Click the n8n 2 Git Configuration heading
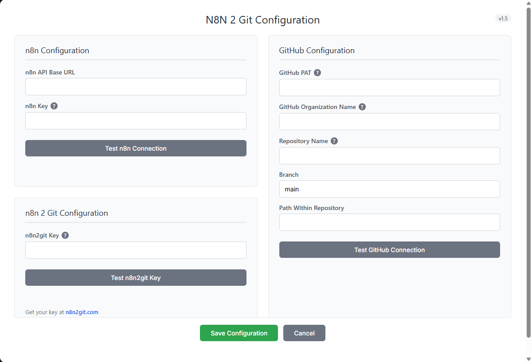The image size is (532, 362). pyautogui.click(x=66, y=213)
